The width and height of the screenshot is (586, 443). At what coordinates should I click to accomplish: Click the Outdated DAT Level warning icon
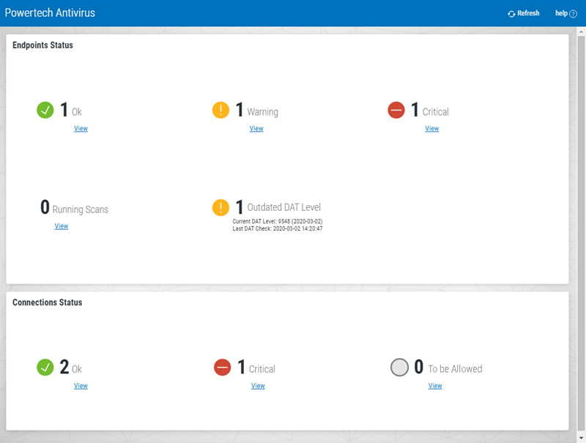(220, 208)
